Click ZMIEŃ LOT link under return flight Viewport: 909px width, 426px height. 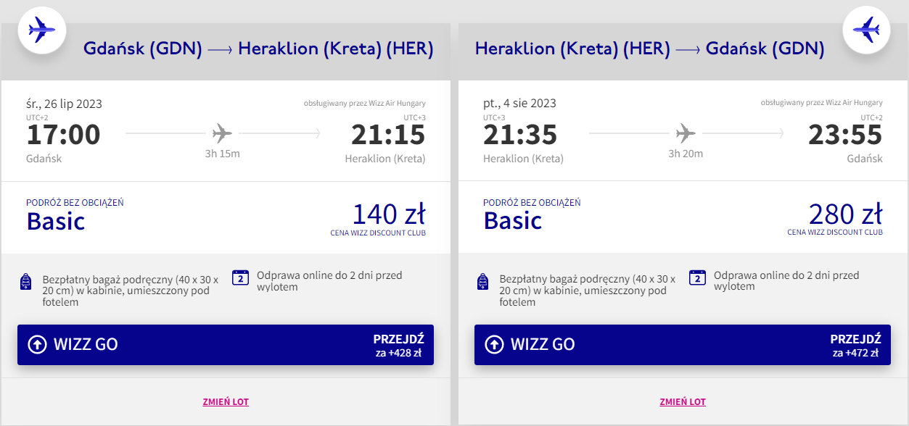coord(683,402)
